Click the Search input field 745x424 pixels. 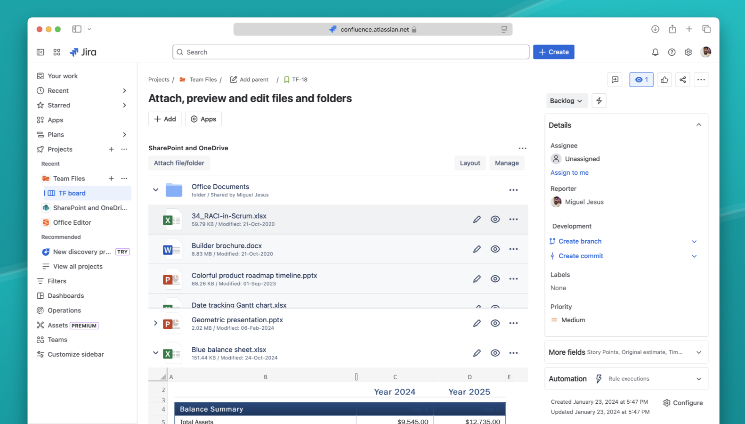tap(351, 52)
